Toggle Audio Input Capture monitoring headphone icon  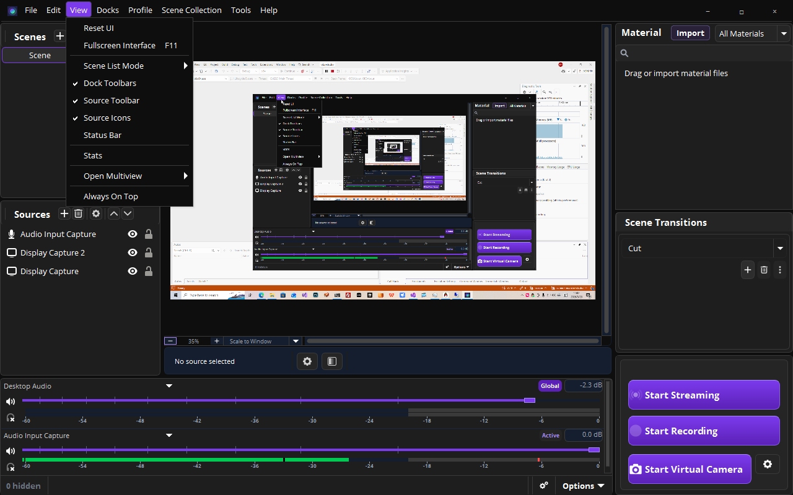[11, 467]
